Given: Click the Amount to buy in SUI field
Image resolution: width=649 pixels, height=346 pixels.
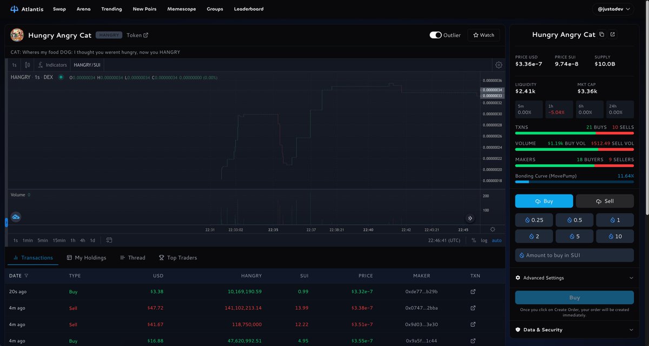Looking at the screenshot, I should pyautogui.click(x=574, y=255).
